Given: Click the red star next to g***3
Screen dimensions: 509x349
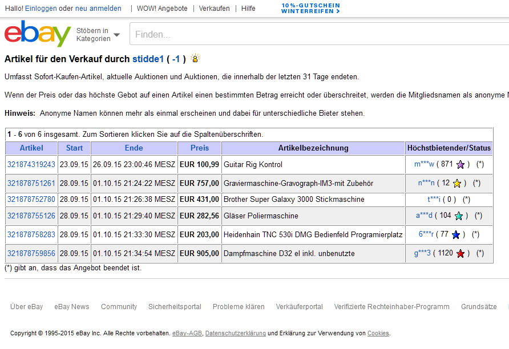Looking at the screenshot, I should 460,254.
